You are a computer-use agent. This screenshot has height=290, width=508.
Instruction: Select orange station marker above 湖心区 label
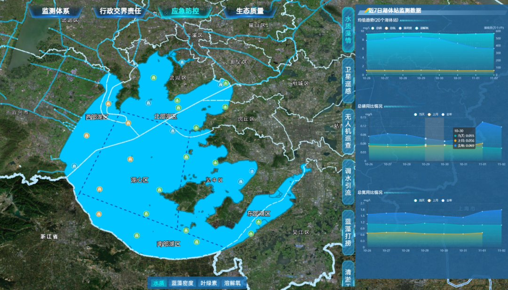coord(130,159)
